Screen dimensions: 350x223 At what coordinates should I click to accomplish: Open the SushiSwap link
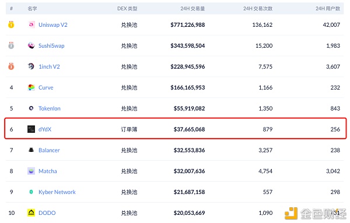pos(51,45)
